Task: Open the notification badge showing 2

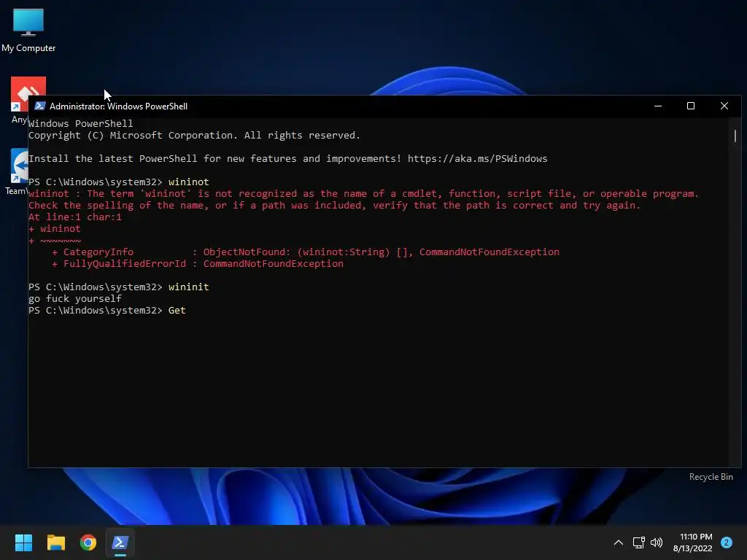Action: point(727,542)
